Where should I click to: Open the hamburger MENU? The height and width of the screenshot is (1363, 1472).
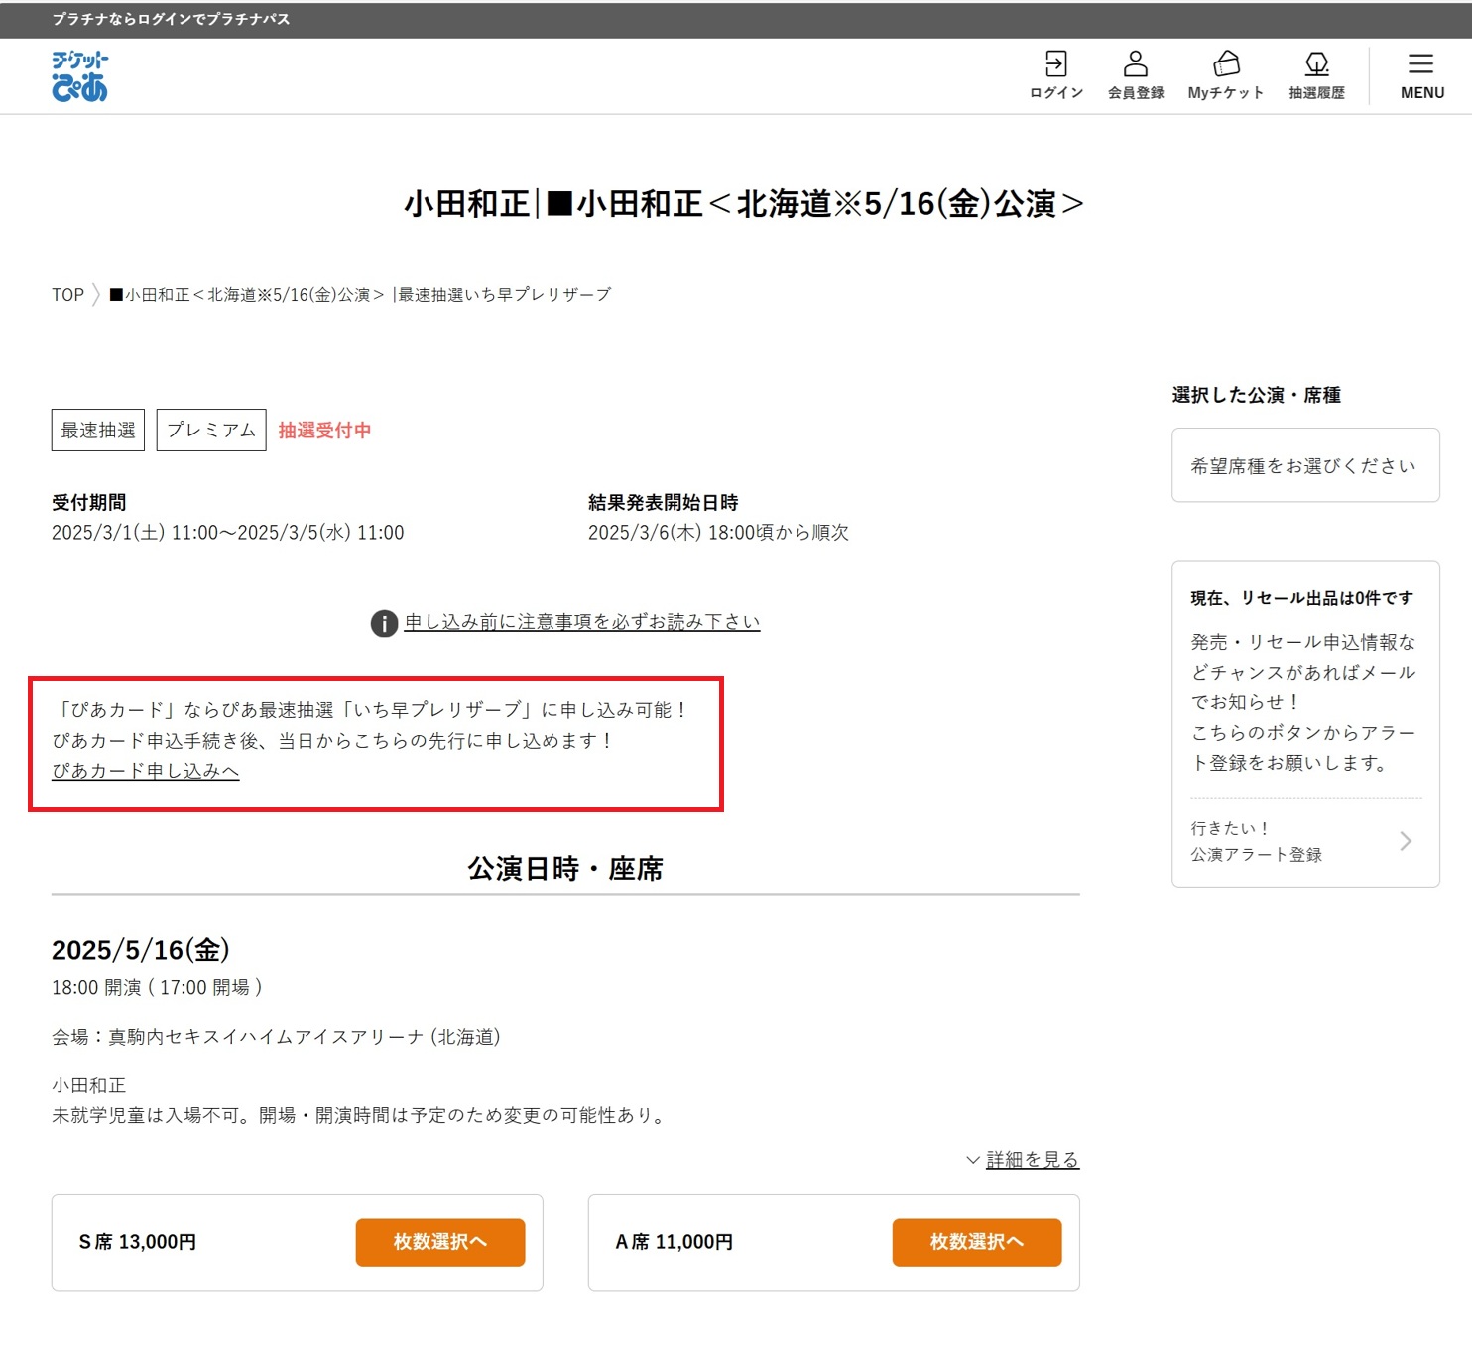click(x=1421, y=75)
